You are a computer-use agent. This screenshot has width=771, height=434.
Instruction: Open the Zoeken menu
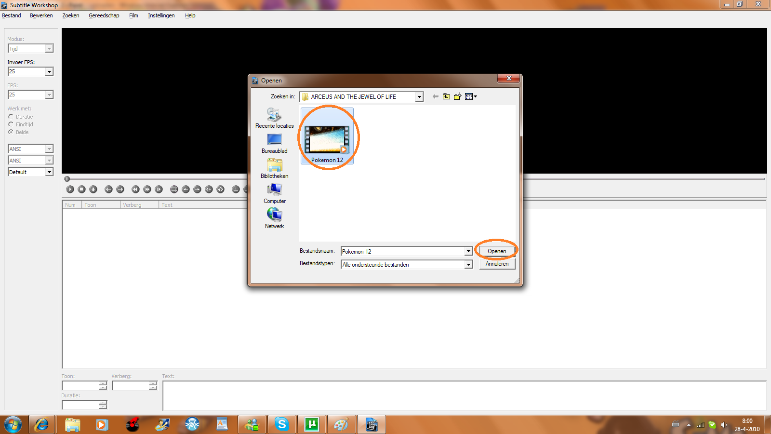click(71, 15)
